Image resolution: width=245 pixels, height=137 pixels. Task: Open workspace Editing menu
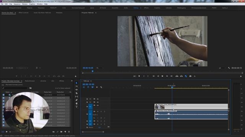[140, 8]
